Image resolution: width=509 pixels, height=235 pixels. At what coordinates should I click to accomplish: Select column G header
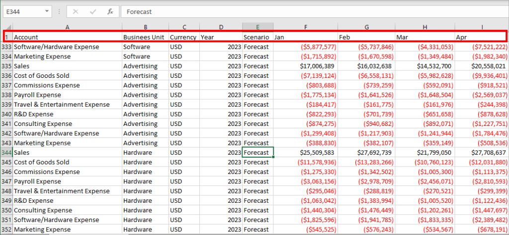click(366, 27)
